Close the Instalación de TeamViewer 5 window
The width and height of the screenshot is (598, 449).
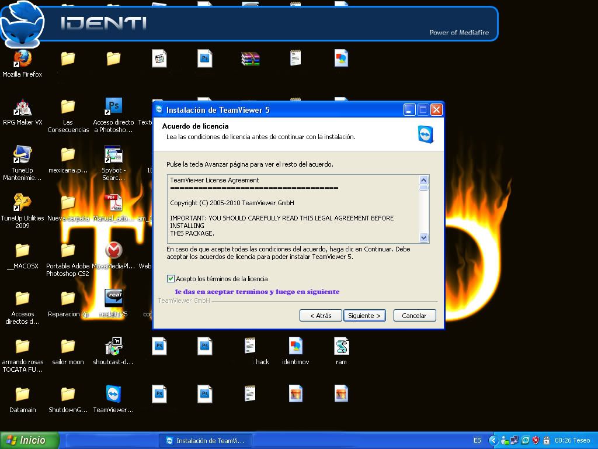click(436, 110)
